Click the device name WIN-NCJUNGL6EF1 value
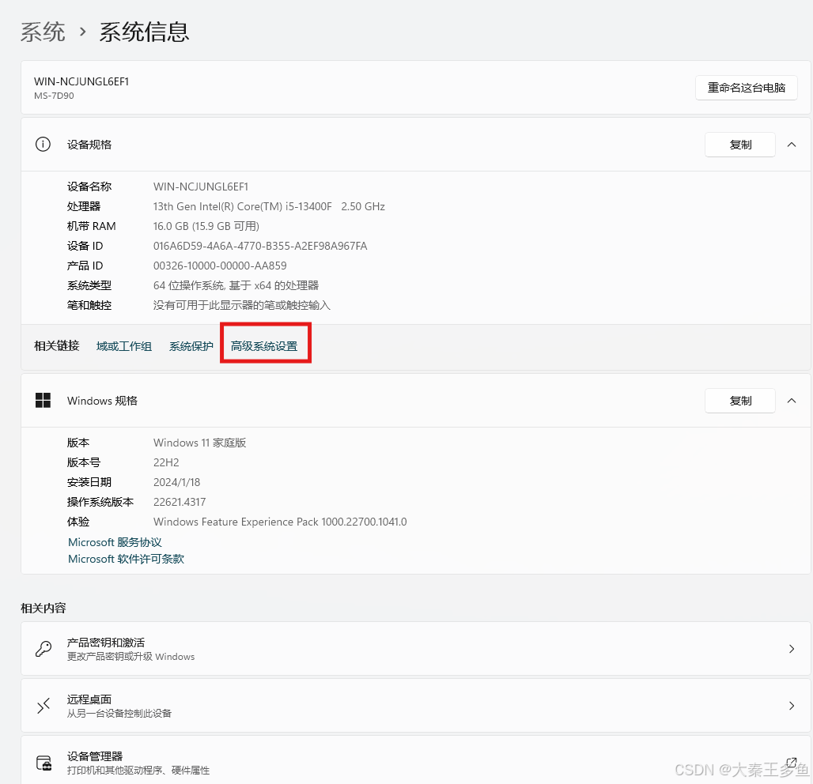The image size is (813, 784). (201, 187)
